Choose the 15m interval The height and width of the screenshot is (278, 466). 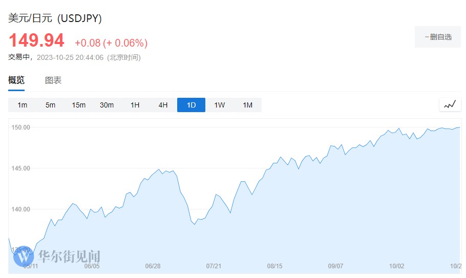click(x=78, y=105)
